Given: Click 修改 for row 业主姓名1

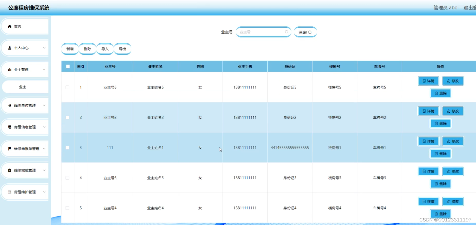Looking at the screenshot, I should pos(453,141).
